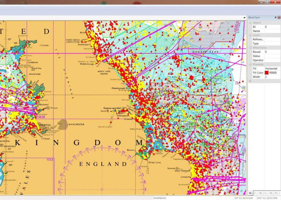Viewport: 281px width, 200px height.
Task: Click the center of the compass rose
Action: pyautogui.click(x=102, y=189)
